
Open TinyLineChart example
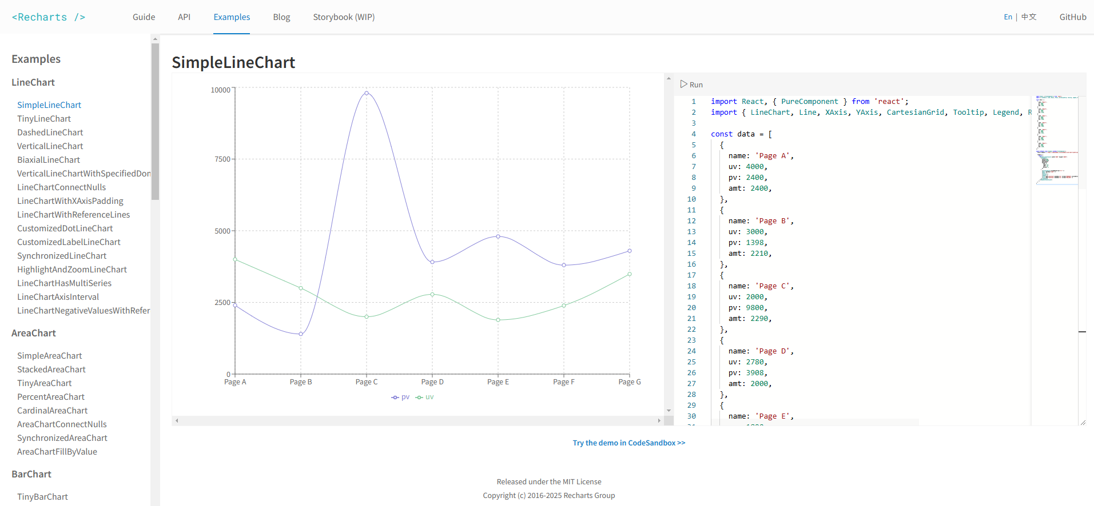(44, 119)
